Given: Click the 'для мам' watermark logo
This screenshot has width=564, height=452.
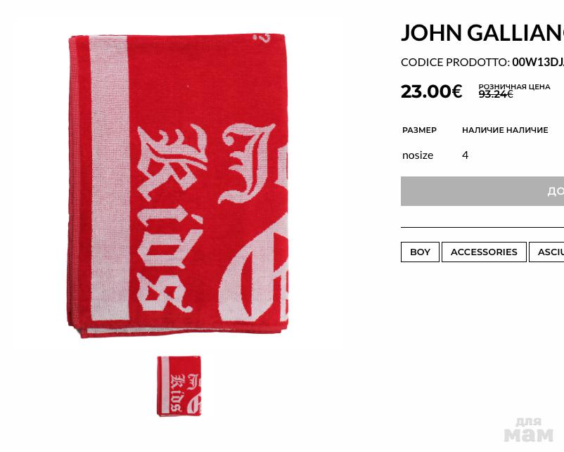Looking at the screenshot, I should pyautogui.click(x=528, y=430).
